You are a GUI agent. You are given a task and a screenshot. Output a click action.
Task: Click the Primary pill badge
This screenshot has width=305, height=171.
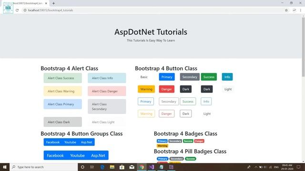(x=163, y=159)
